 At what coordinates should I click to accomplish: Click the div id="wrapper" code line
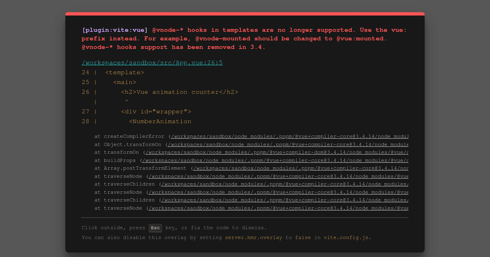(x=156, y=112)
